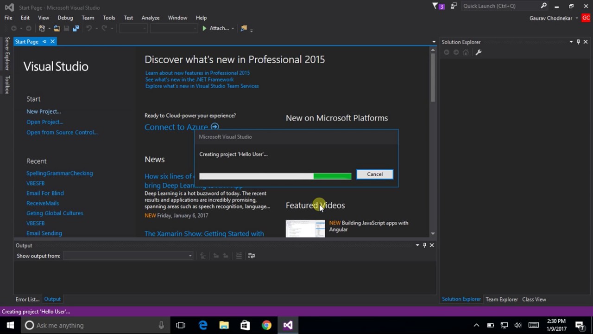593x334 pixels.
Task: Switch to the Team Explorer tab
Action: [x=502, y=299]
